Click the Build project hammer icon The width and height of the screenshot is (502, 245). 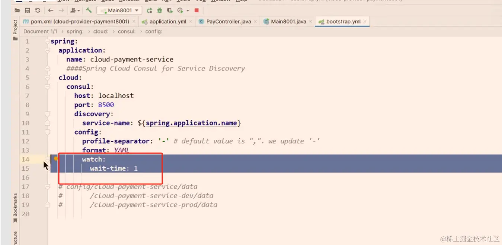point(89,10)
